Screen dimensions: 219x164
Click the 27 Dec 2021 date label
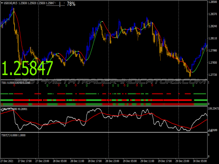(7, 161)
